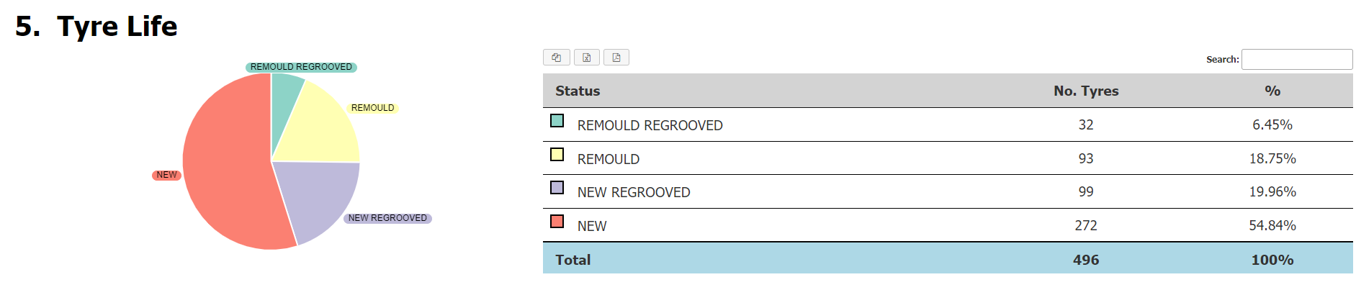Select the purple NEW REGROOVED swatch
The image size is (1356, 290).
[557, 188]
